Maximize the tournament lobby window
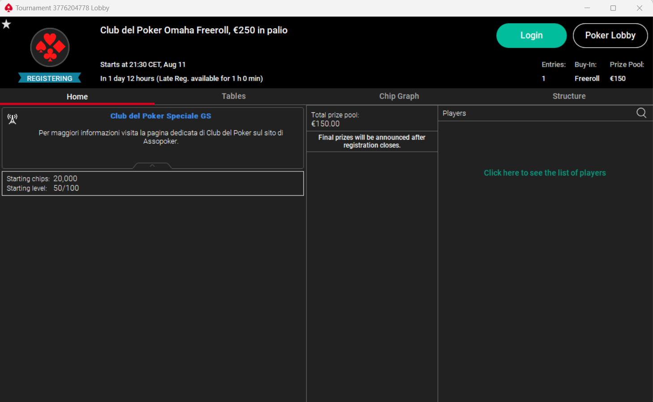653x402 pixels. pos(613,8)
